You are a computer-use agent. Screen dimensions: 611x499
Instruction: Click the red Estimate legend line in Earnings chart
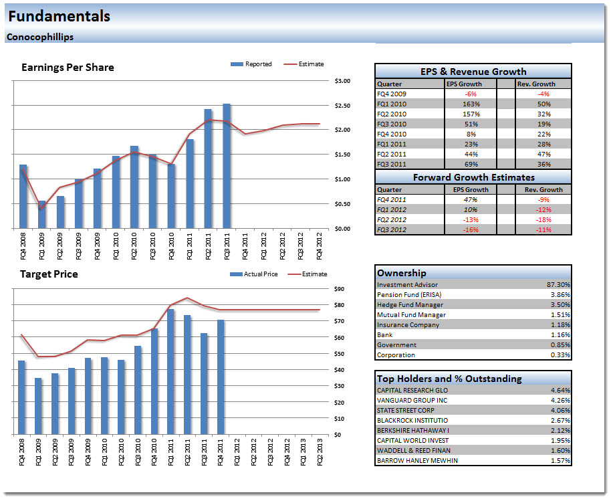291,64
